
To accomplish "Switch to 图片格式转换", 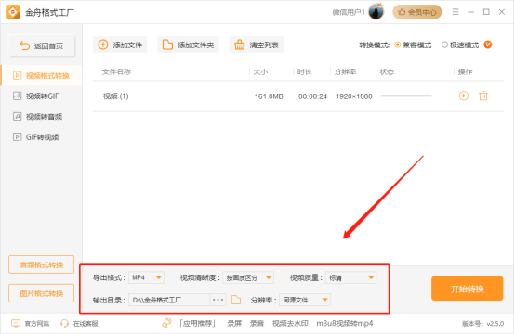I will click(x=42, y=293).
